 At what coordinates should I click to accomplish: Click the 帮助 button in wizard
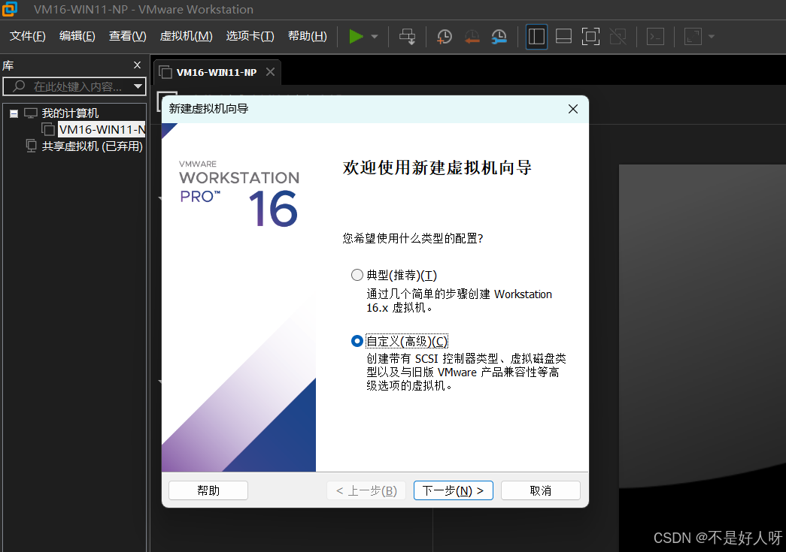pos(208,490)
